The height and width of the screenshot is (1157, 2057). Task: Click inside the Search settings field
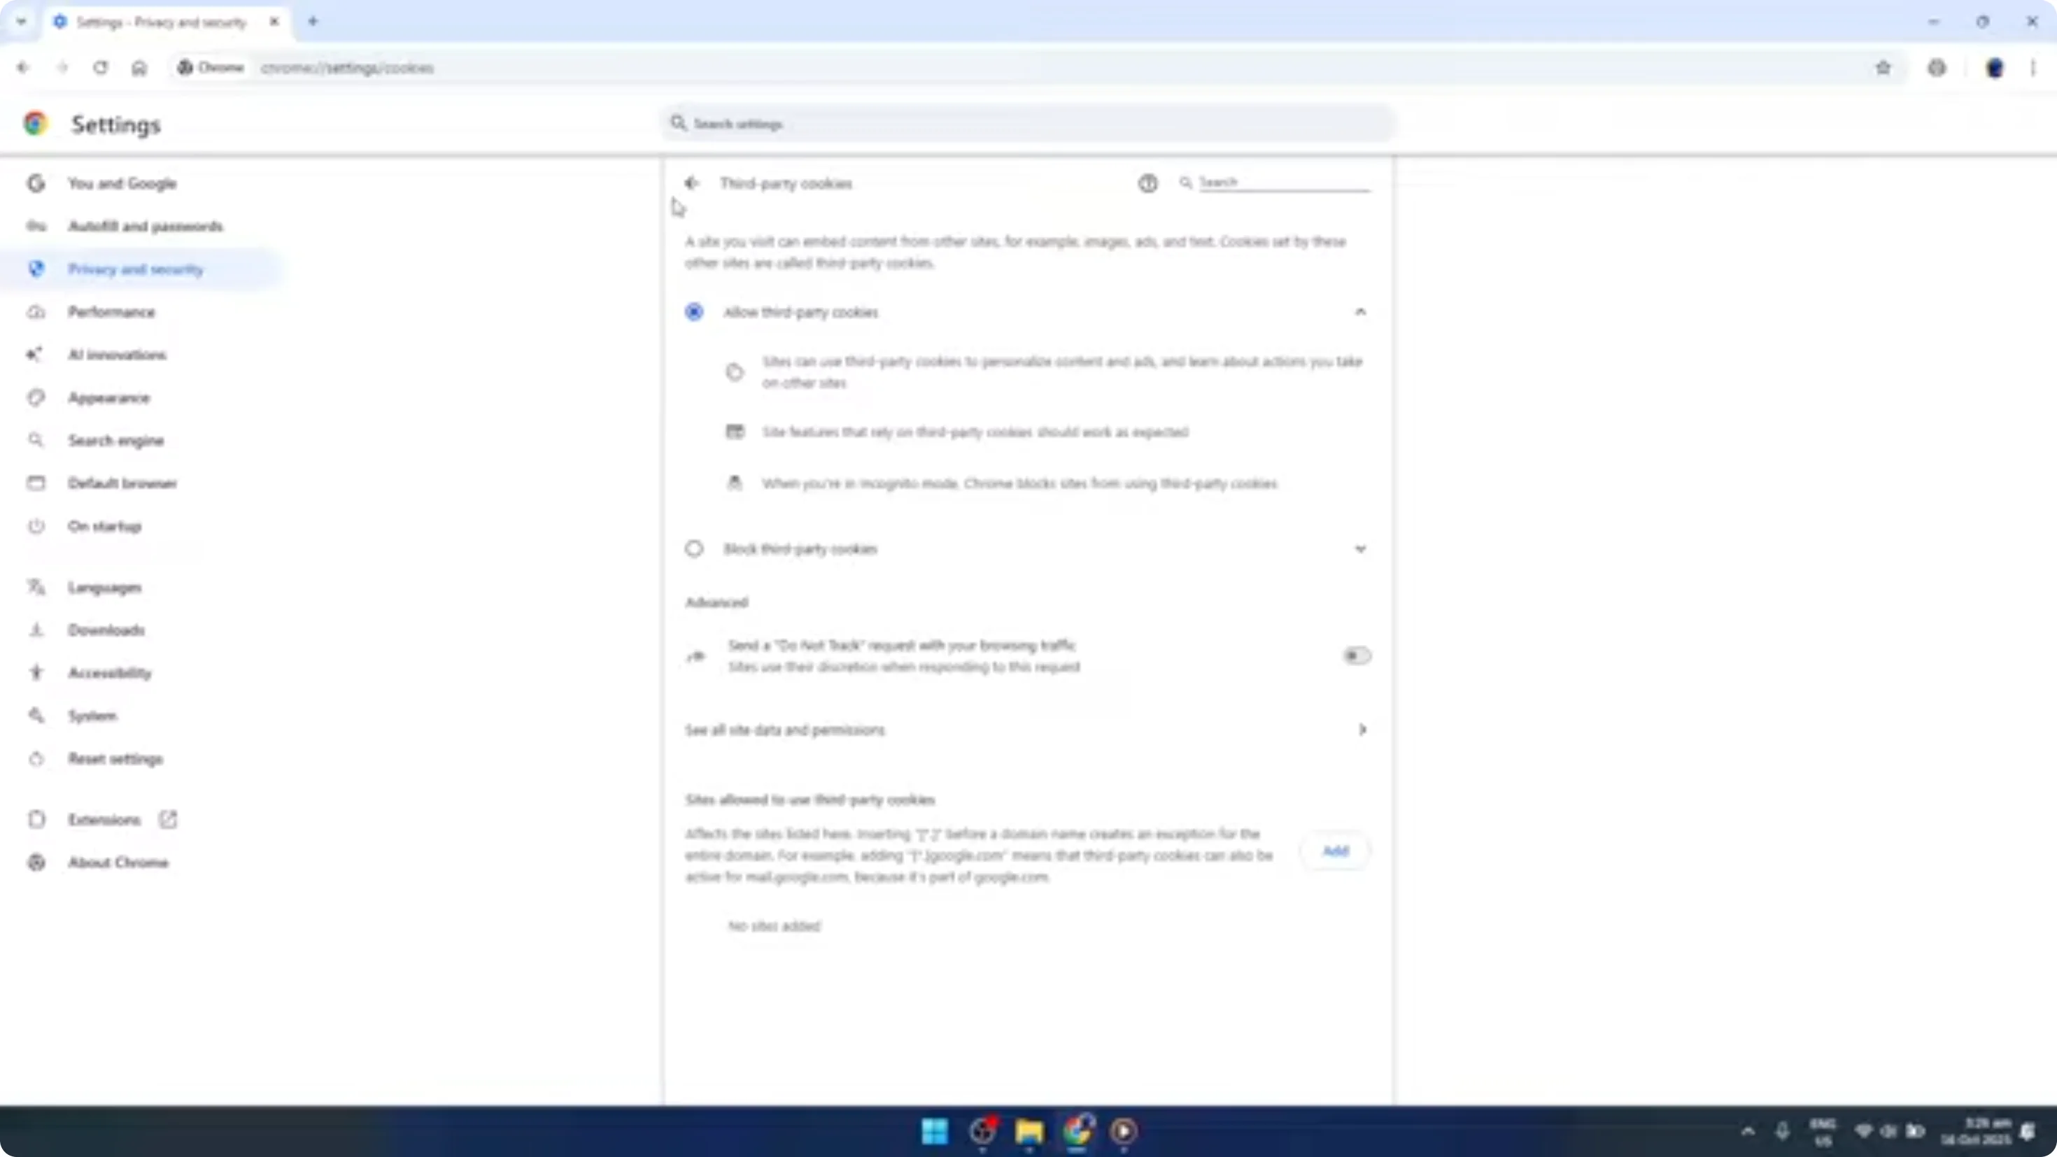tap(1026, 124)
